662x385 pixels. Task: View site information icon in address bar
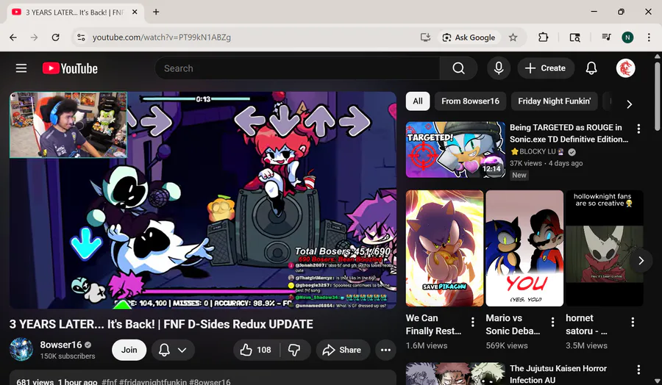(81, 37)
